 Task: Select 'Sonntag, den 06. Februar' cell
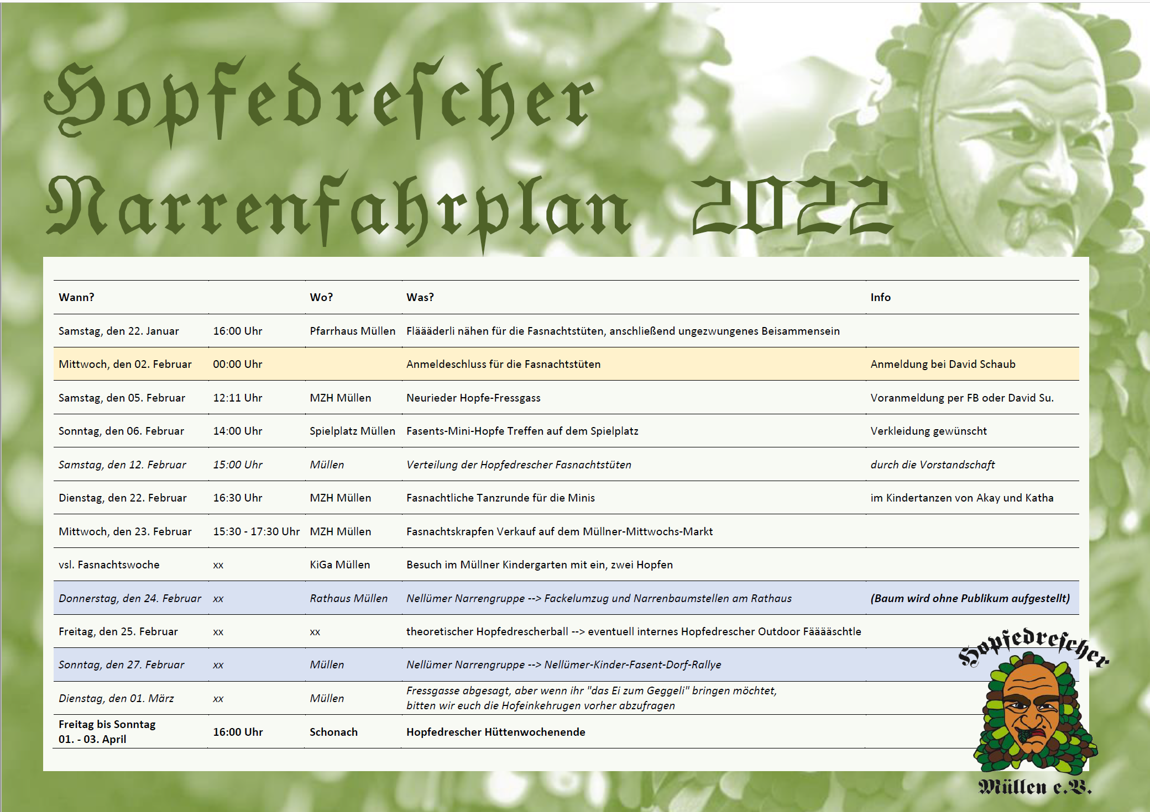[121, 431]
